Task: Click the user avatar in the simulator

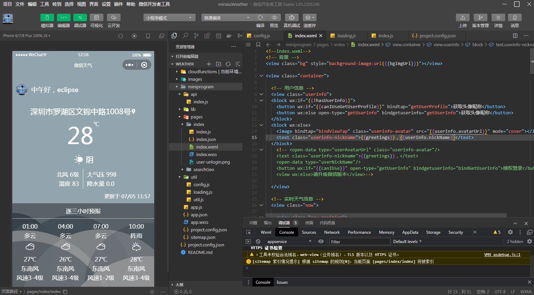Action: (22, 90)
